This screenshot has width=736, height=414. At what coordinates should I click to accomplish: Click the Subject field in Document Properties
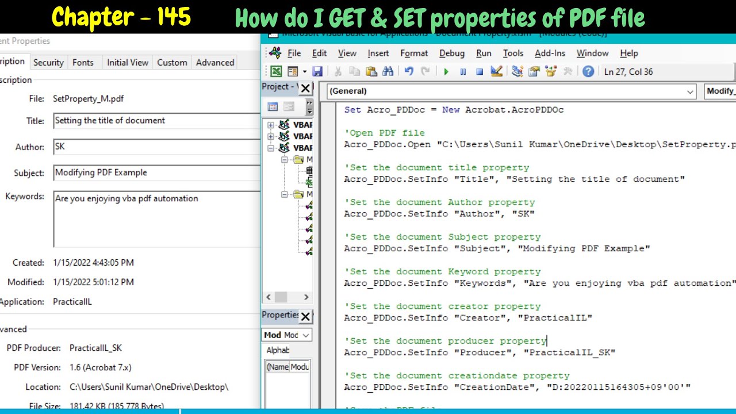(157, 172)
